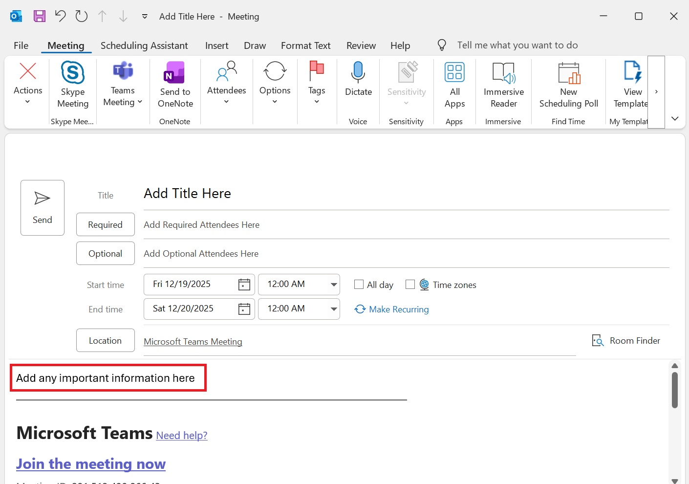Start Dictate voice input
The width and height of the screenshot is (689, 484).
tap(358, 79)
